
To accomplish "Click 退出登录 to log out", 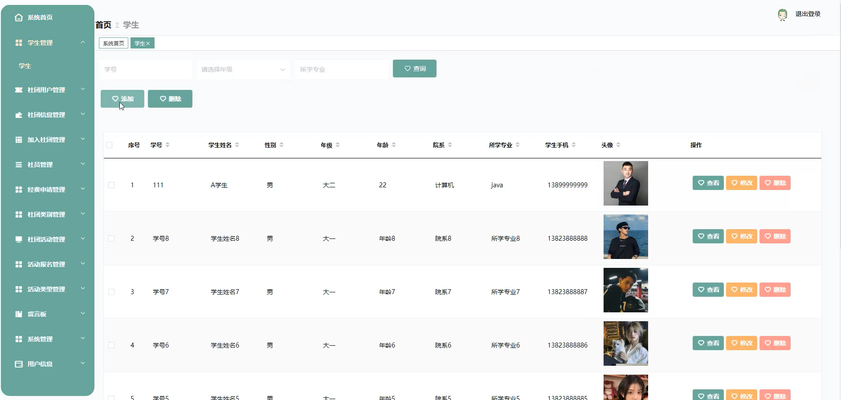I will pyautogui.click(x=808, y=14).
